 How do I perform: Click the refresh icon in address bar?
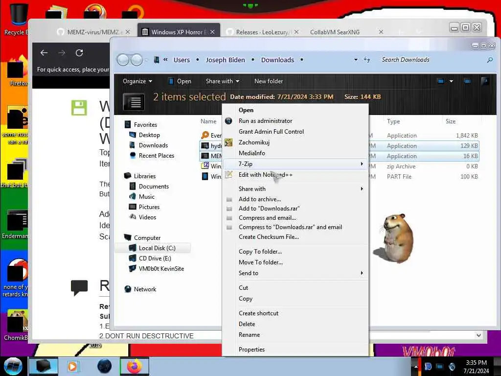coord(367,60)
